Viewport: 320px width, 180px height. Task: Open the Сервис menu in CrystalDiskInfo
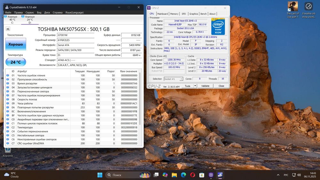coord(30,12)
